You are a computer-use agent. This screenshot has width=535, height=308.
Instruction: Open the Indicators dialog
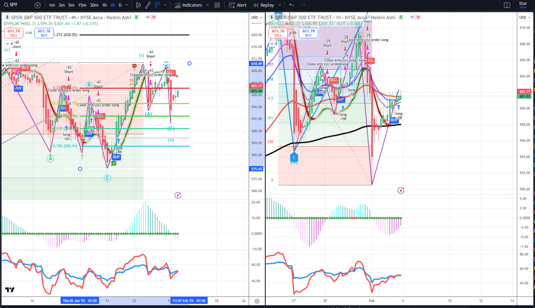[188, 5]
